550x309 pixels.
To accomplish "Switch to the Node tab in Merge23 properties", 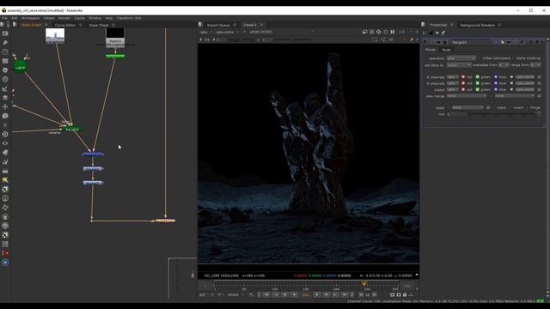I will click(446, 50).
